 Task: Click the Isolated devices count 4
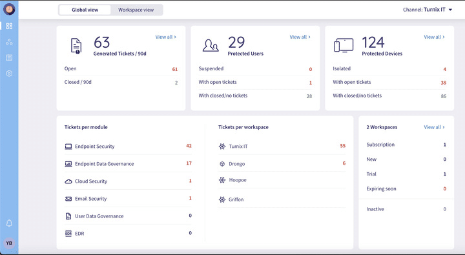[x=445, y=69]
